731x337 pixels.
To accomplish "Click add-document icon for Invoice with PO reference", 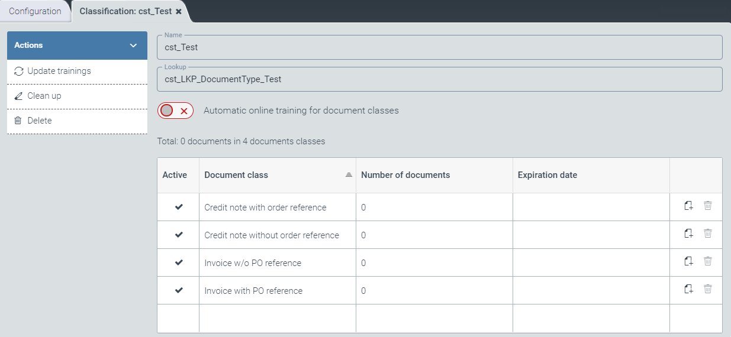I will 688,289.
